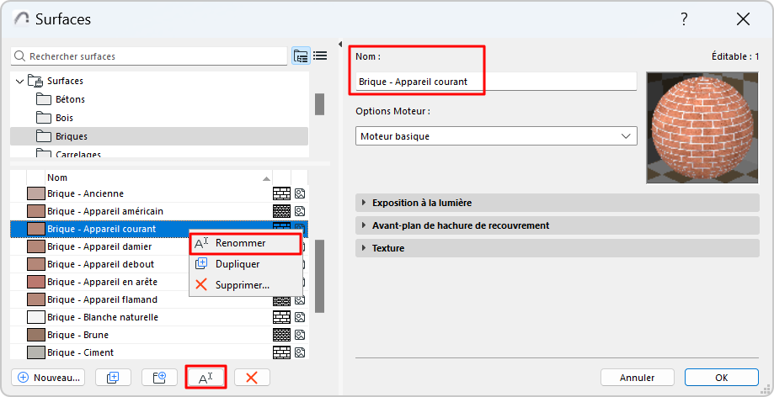Choose Renommer from the context menu
This screenshot has height=397, width=774.
pyautogui.click(x=240, y=243)
